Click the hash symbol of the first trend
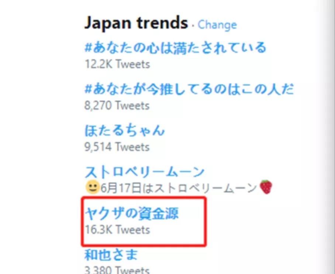This screenshot has width=335, height=274. 88,48
